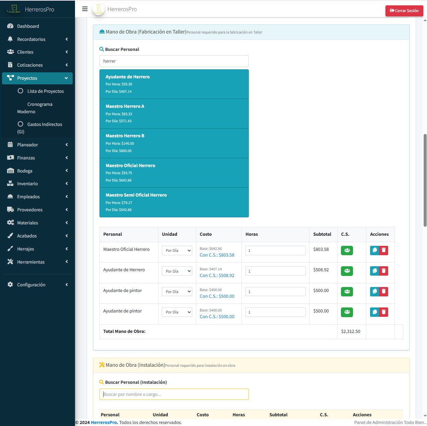
Task: Click the Buscar Personal (Instalación) search field
Action: [x=174, y=394]
